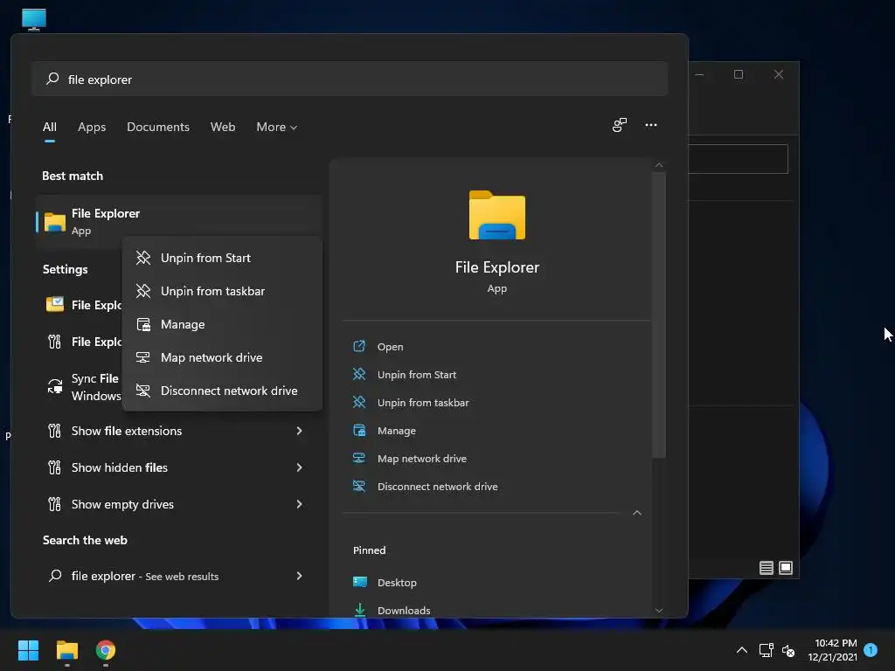Screen dimensions: 895x671
Task: Switch to the Documents search tab
Action: [158, 127]
